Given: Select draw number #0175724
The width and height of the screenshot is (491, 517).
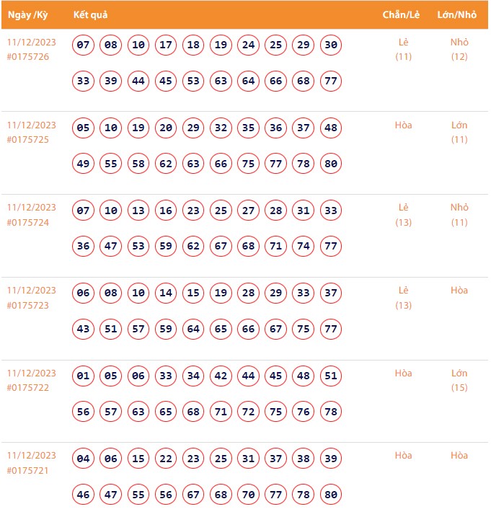Looking at the screenshot, I should 28,223.
